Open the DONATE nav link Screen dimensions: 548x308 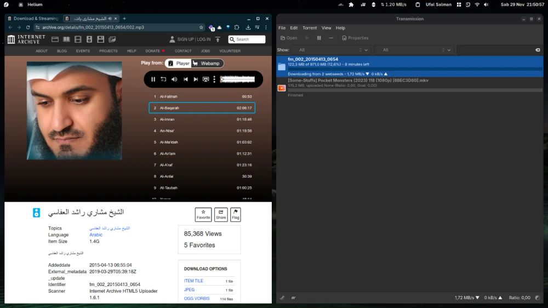152,51
